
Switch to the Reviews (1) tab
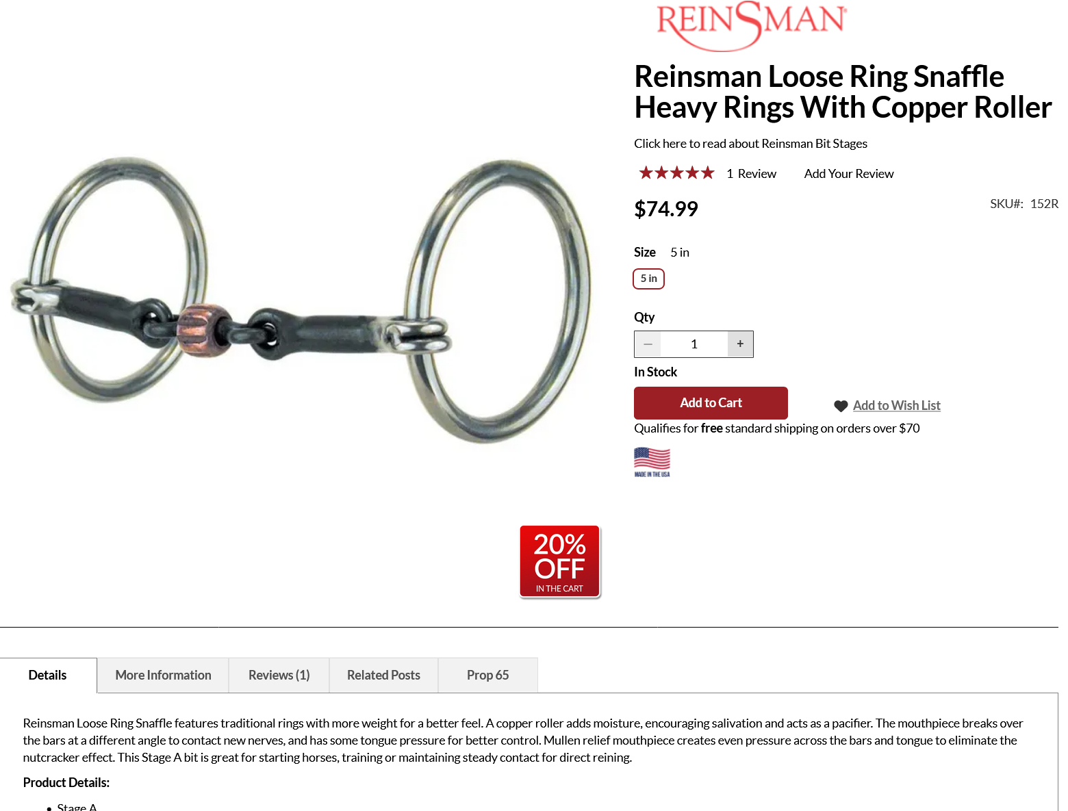pyautogui.click(x=279, y=675)
